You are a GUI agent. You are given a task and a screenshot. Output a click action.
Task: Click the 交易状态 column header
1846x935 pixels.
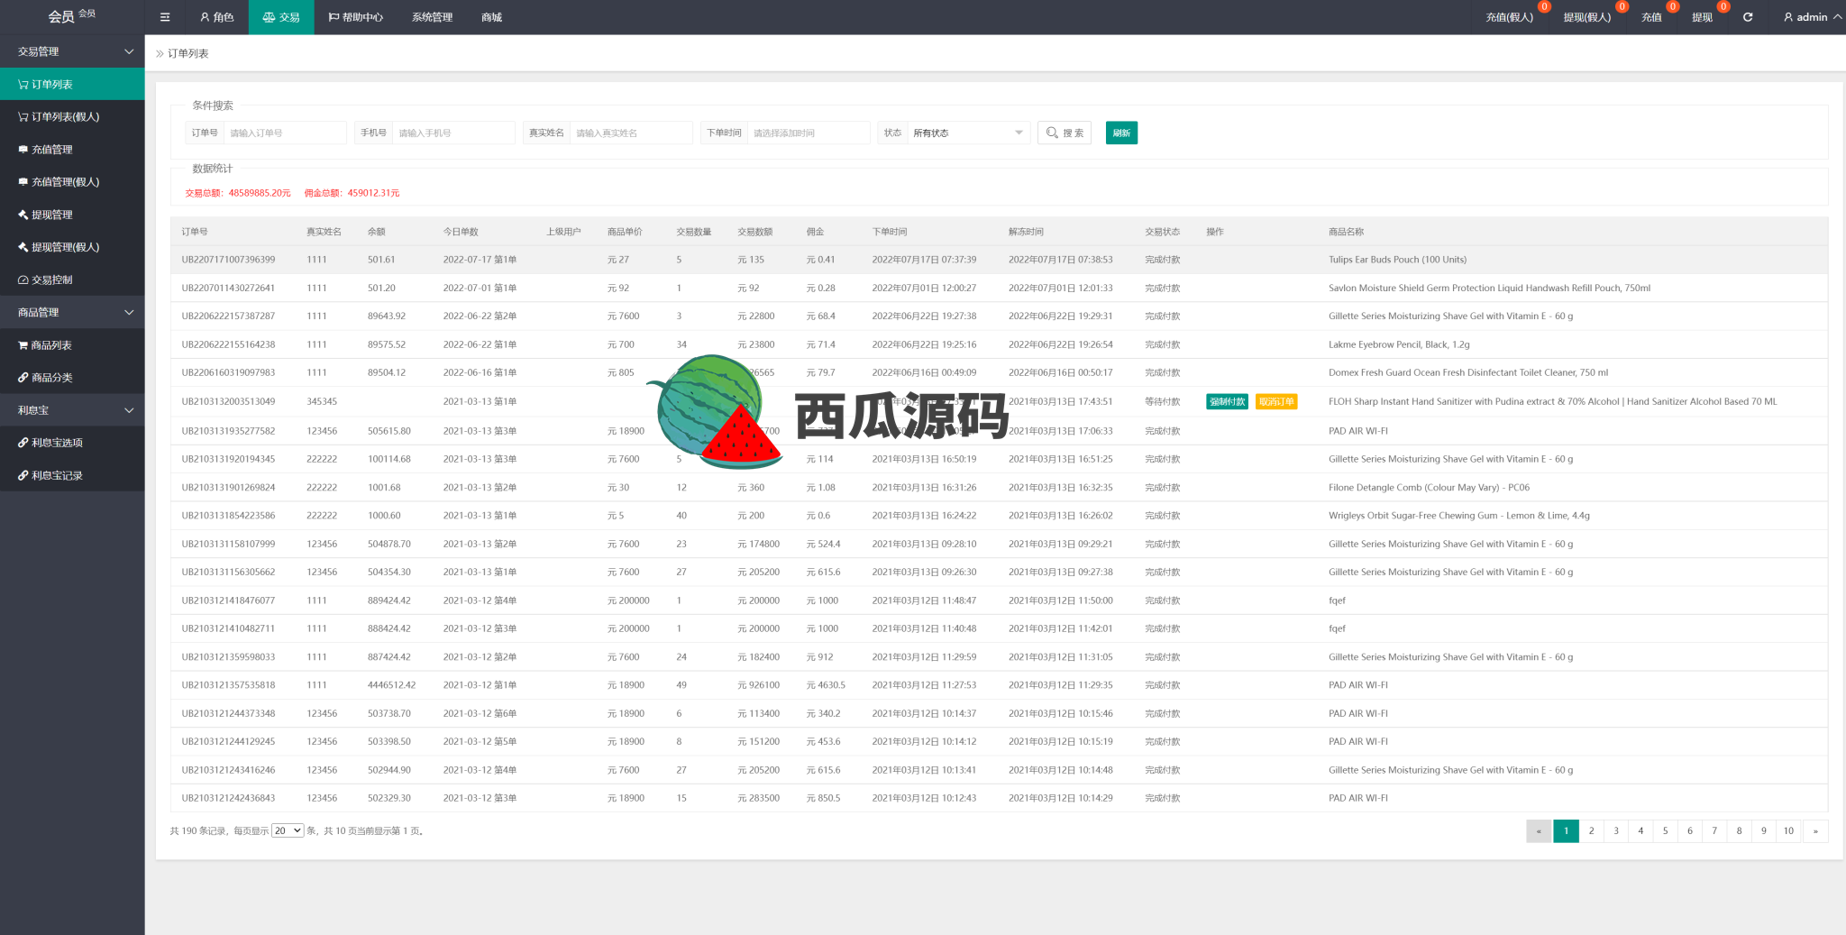pos(1163,232)
